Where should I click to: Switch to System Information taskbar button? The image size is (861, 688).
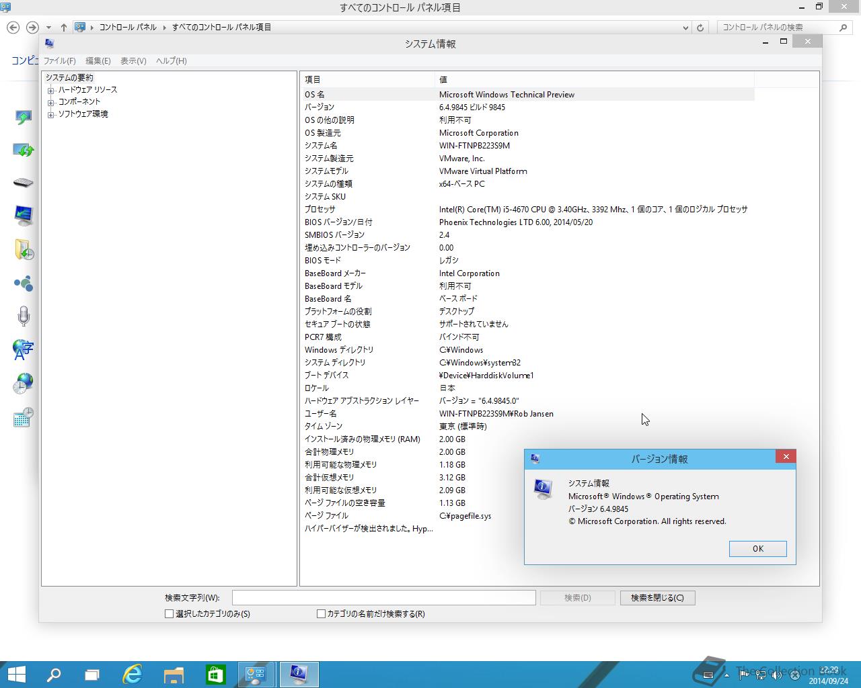point(299,675)
